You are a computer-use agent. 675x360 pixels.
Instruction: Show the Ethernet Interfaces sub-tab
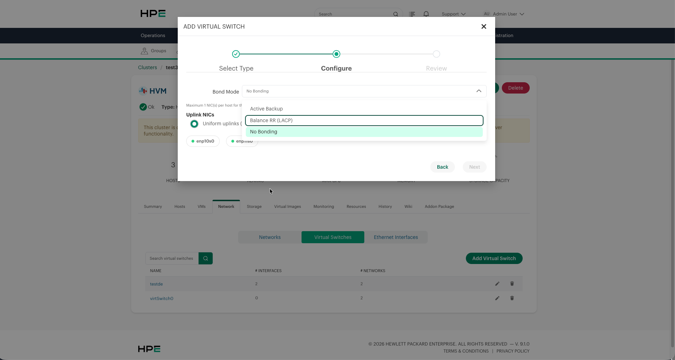[x=396, y=237]
